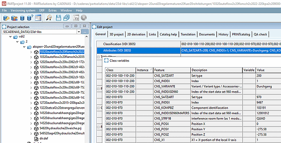Click the folder icon next to '2'
This screenshot has height=143, width=281.
coord(22,42)
